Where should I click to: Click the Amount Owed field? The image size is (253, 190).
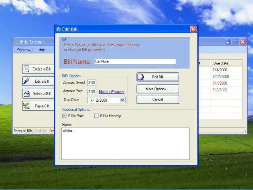[x=92, y=83]
